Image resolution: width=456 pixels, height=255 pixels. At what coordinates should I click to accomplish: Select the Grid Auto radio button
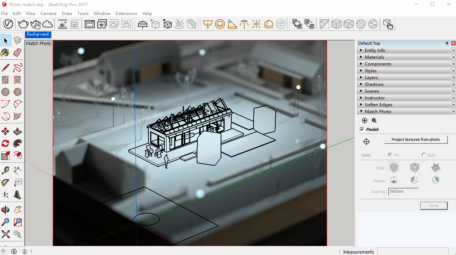(423, 155)
